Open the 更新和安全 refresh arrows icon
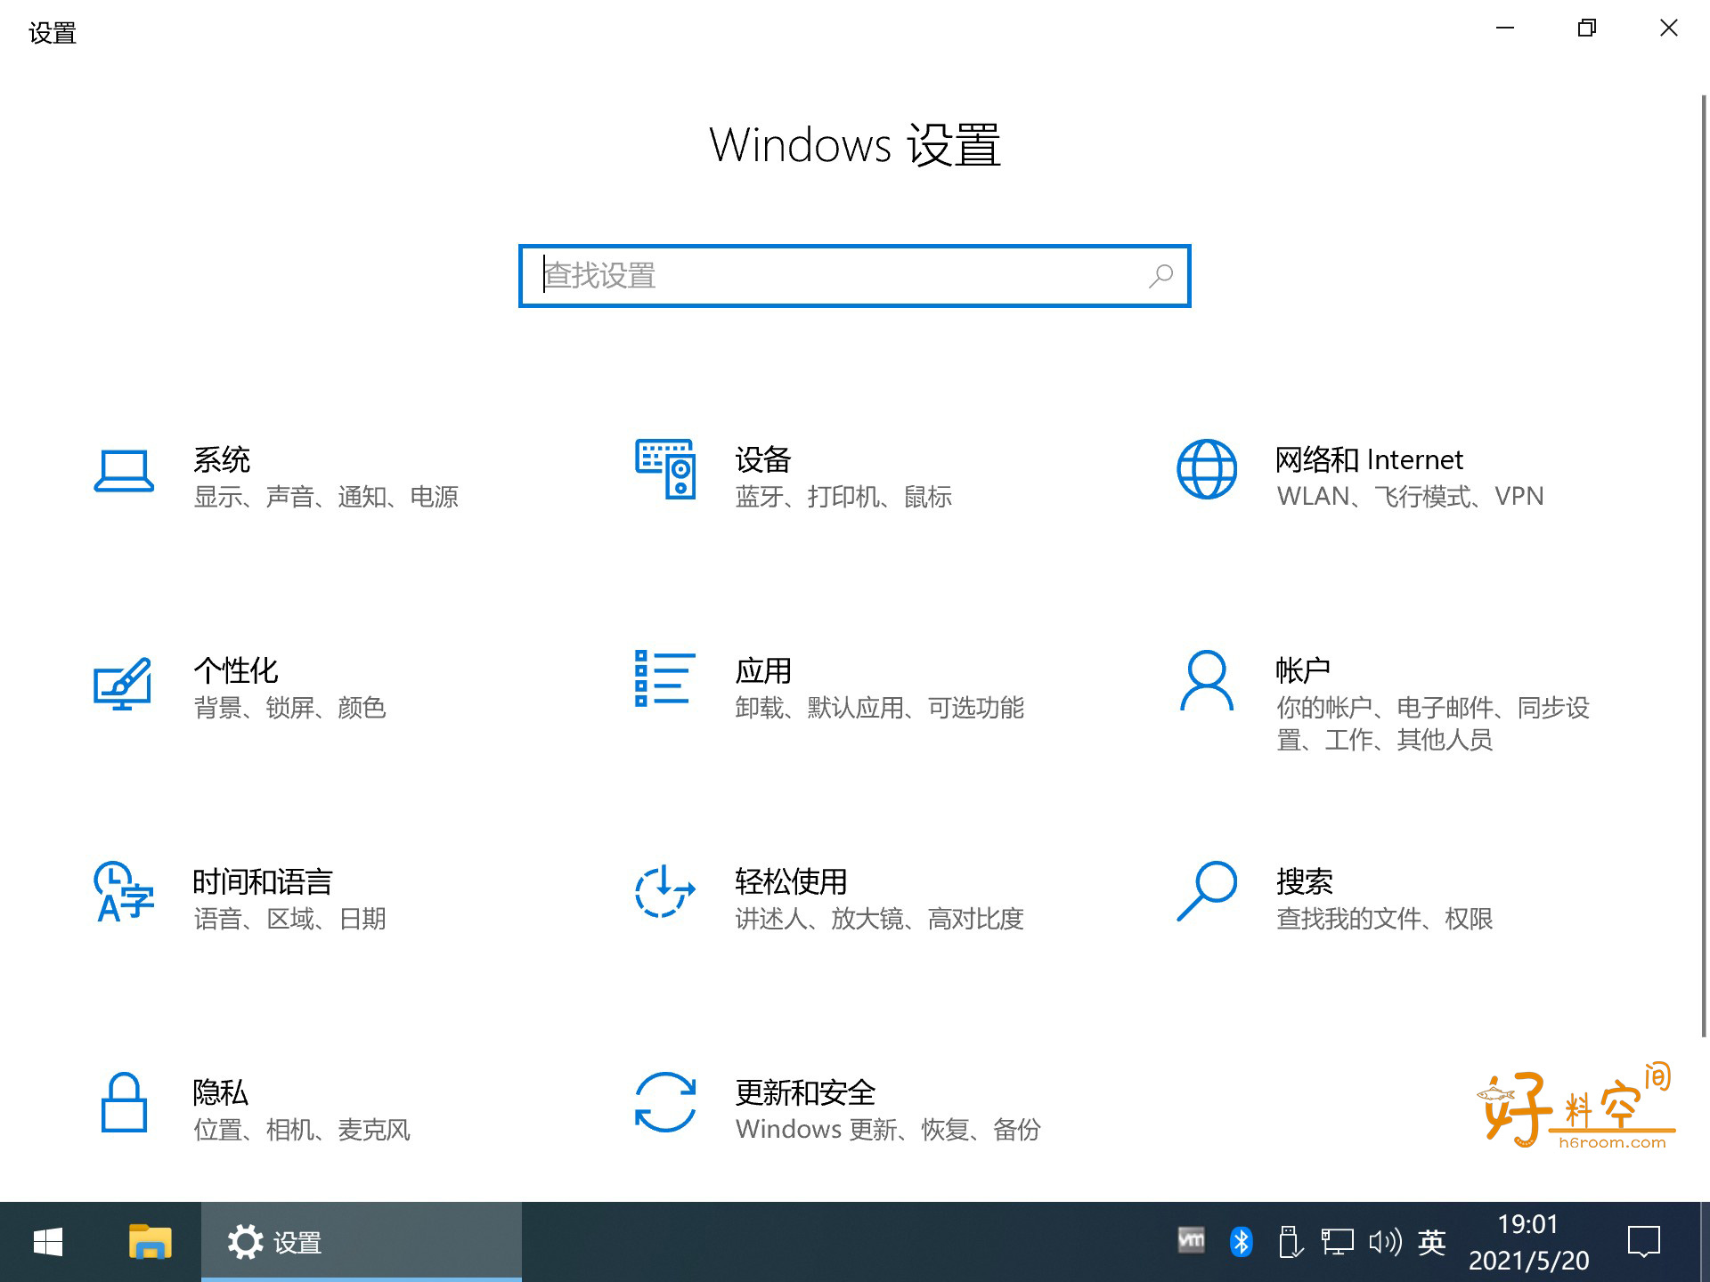This screenshot has height=1282, width=1710. [664, 1102]
